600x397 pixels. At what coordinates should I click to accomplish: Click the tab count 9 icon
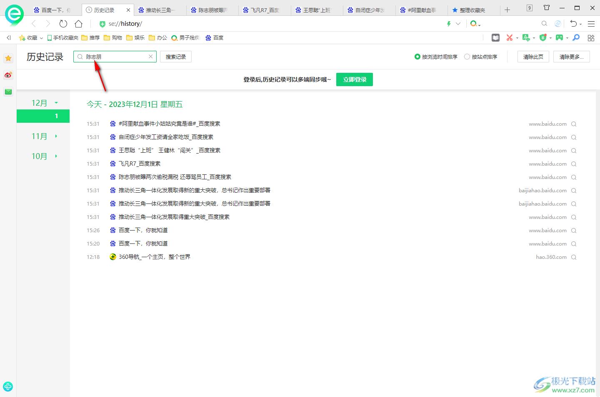point(530,8)
